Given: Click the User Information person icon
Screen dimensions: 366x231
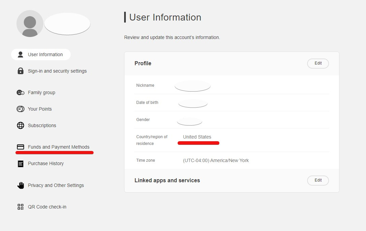Looking at the screenshot, I should [21, 54].
